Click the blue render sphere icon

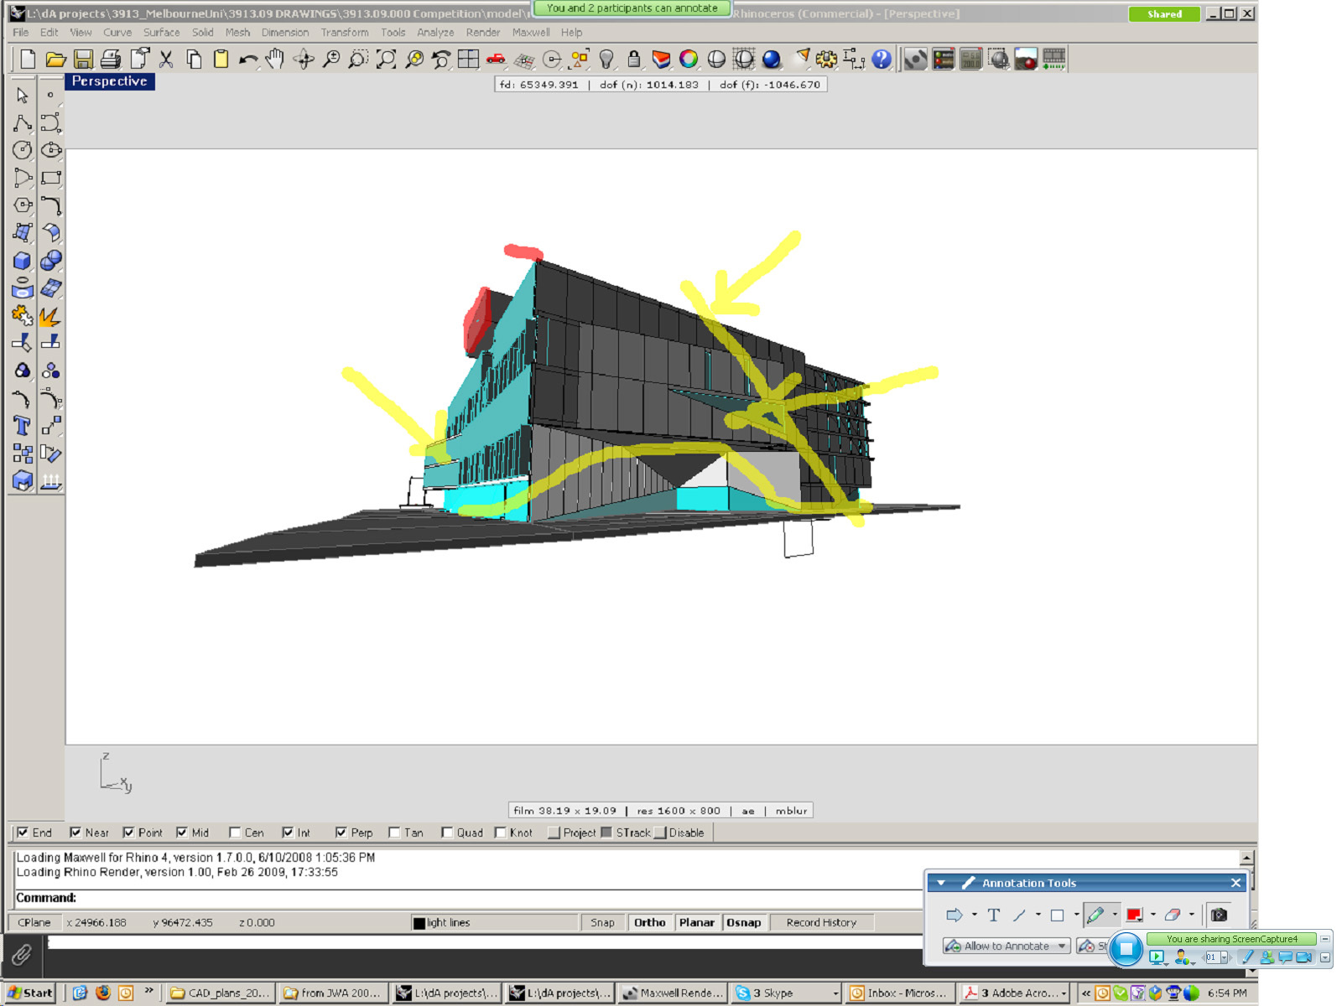click(772, 59)
